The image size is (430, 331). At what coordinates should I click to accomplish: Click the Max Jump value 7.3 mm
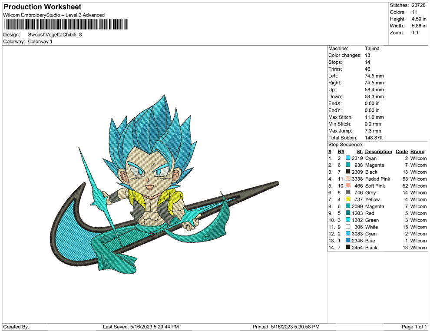[x=373, y=131]
